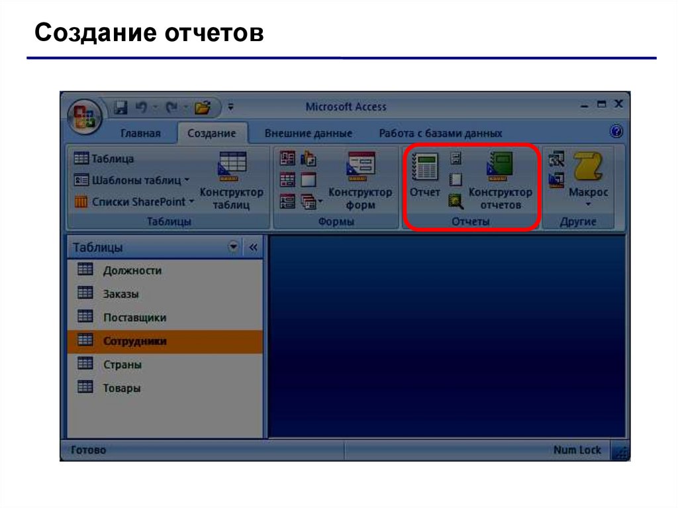Click the Макрос scroll icon

pos(588,167)
